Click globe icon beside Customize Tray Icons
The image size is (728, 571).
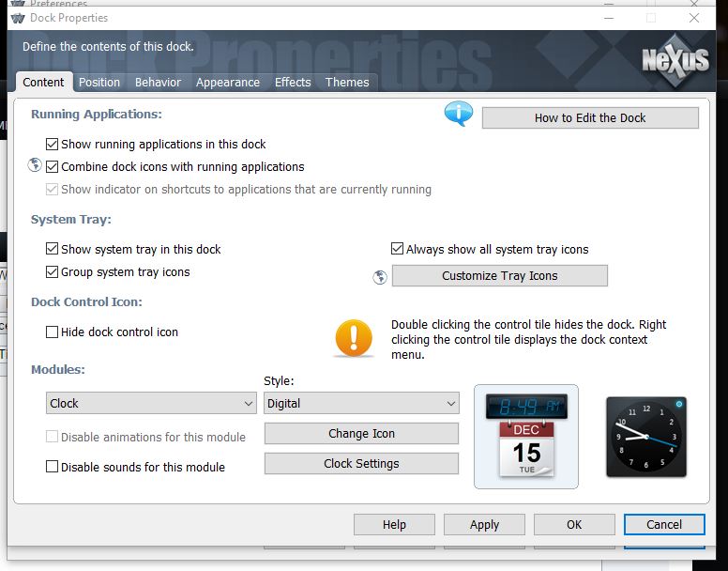(380, 276)
